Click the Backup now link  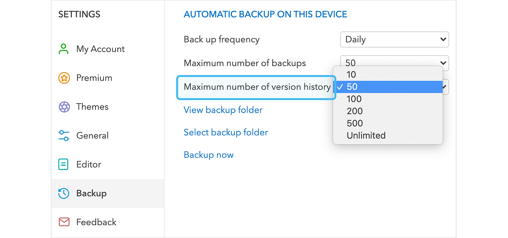coord(209,155)
